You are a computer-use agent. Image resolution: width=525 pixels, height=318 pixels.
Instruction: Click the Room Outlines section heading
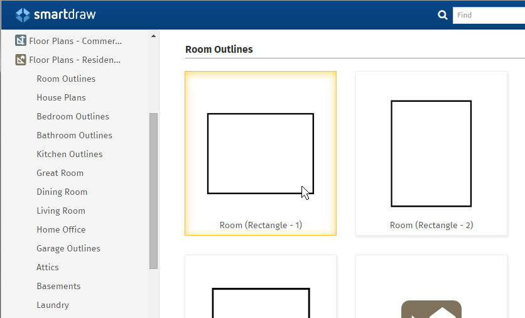click(x=219, y=49)
